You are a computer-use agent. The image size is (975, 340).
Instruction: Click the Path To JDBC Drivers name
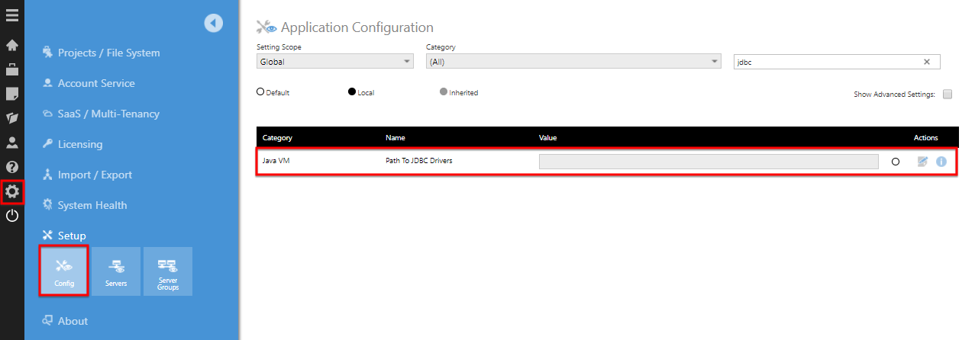(x=419, y=161)
